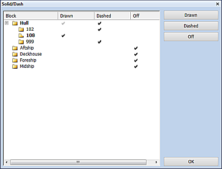Viewport: 222px width, 169px height.
Task: Click the 108 block folder icon
Action: [x=21, y=36]
